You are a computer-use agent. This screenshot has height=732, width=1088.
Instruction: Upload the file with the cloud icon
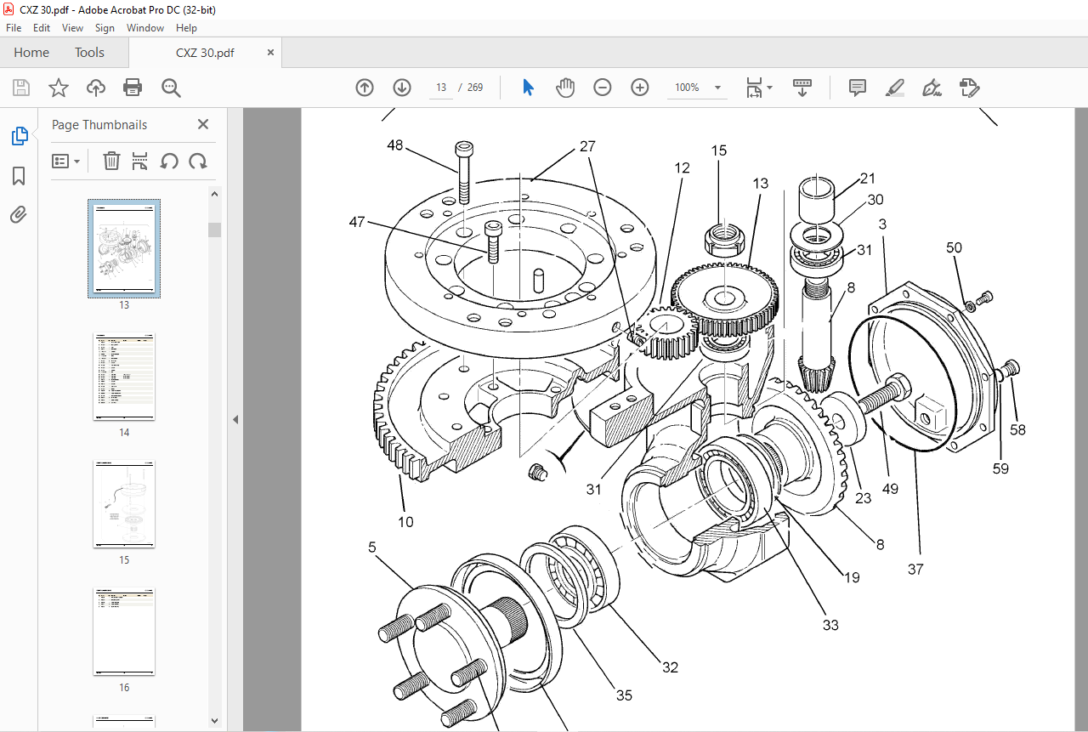click(95, 88)
